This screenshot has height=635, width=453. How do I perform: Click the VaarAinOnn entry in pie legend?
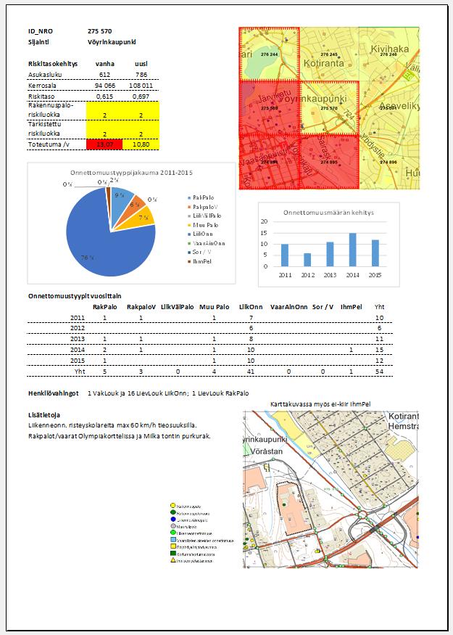pos(207,243)
